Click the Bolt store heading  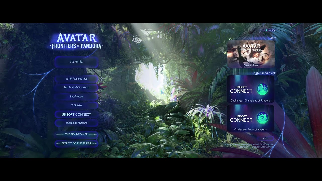[x=273, y=38]
